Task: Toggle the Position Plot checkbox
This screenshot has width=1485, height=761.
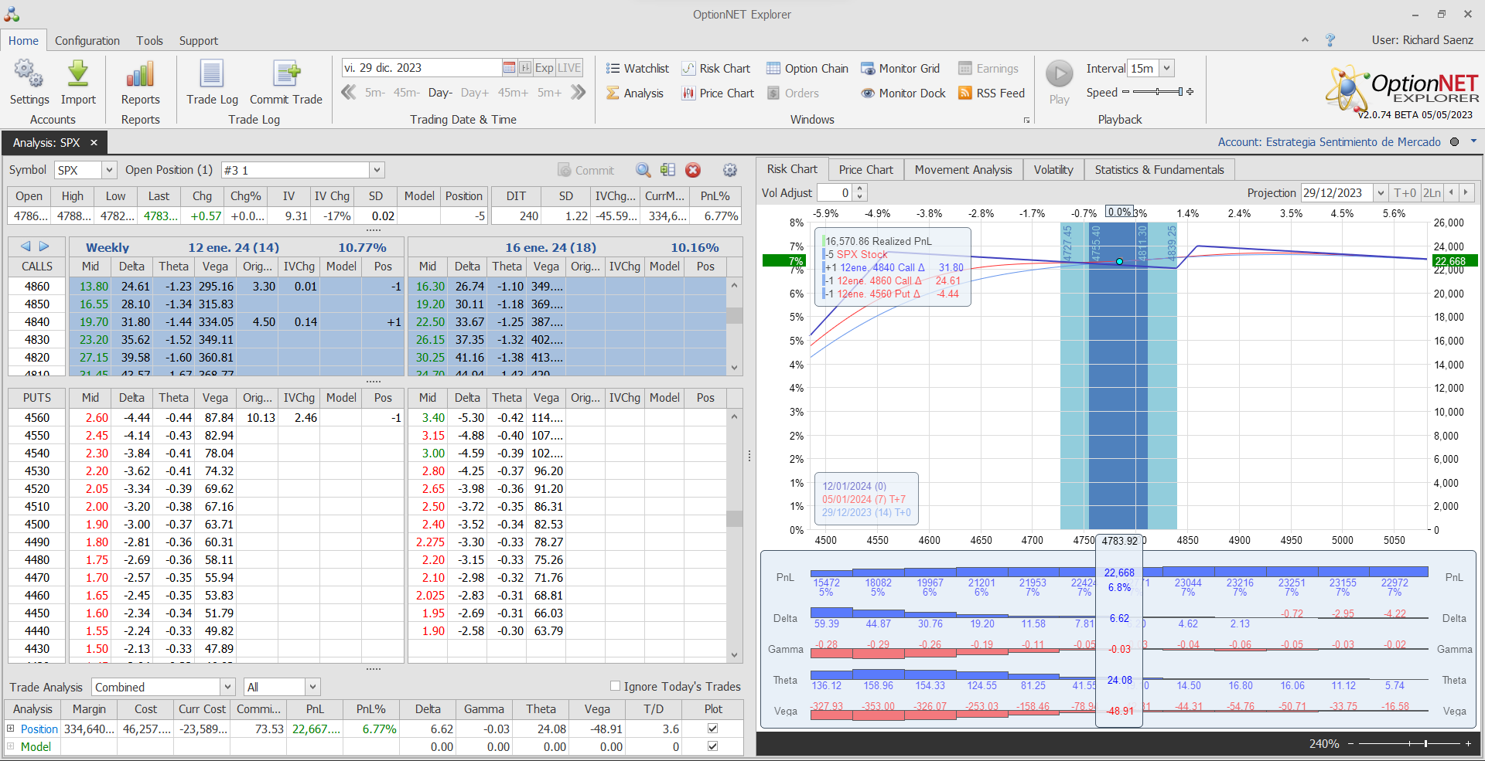Action: click(712, 729)
